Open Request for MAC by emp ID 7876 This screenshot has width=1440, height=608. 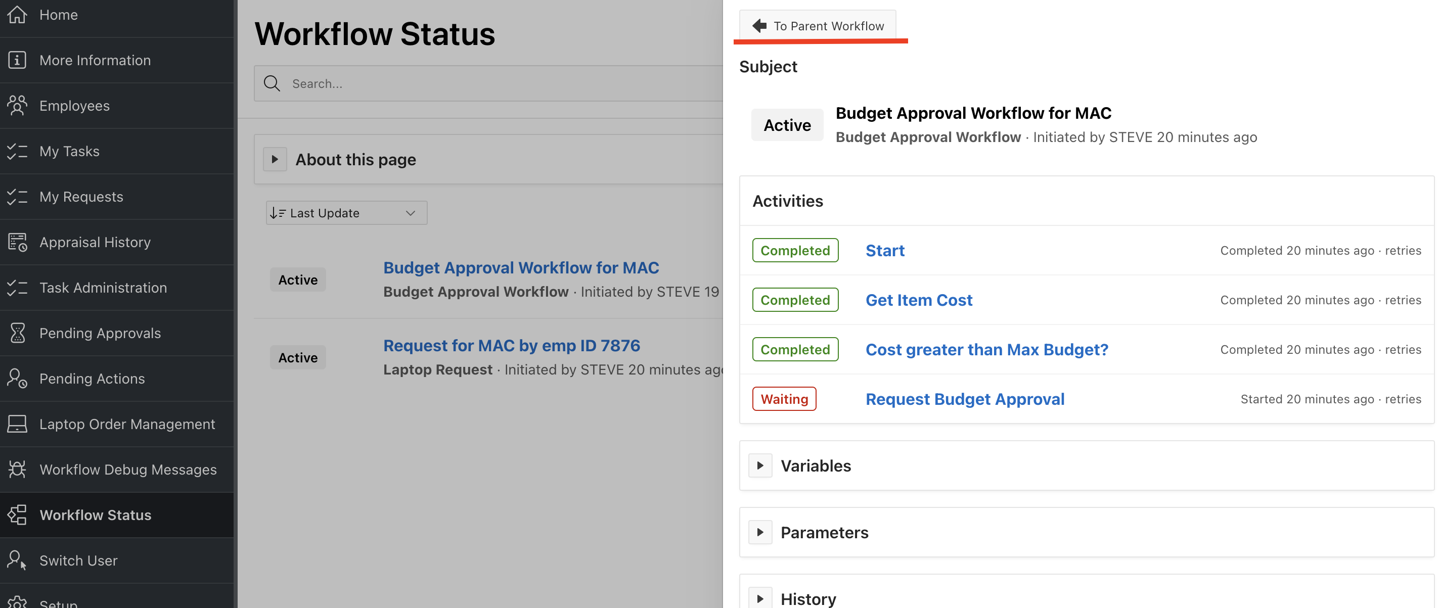(x=512, y=345)
